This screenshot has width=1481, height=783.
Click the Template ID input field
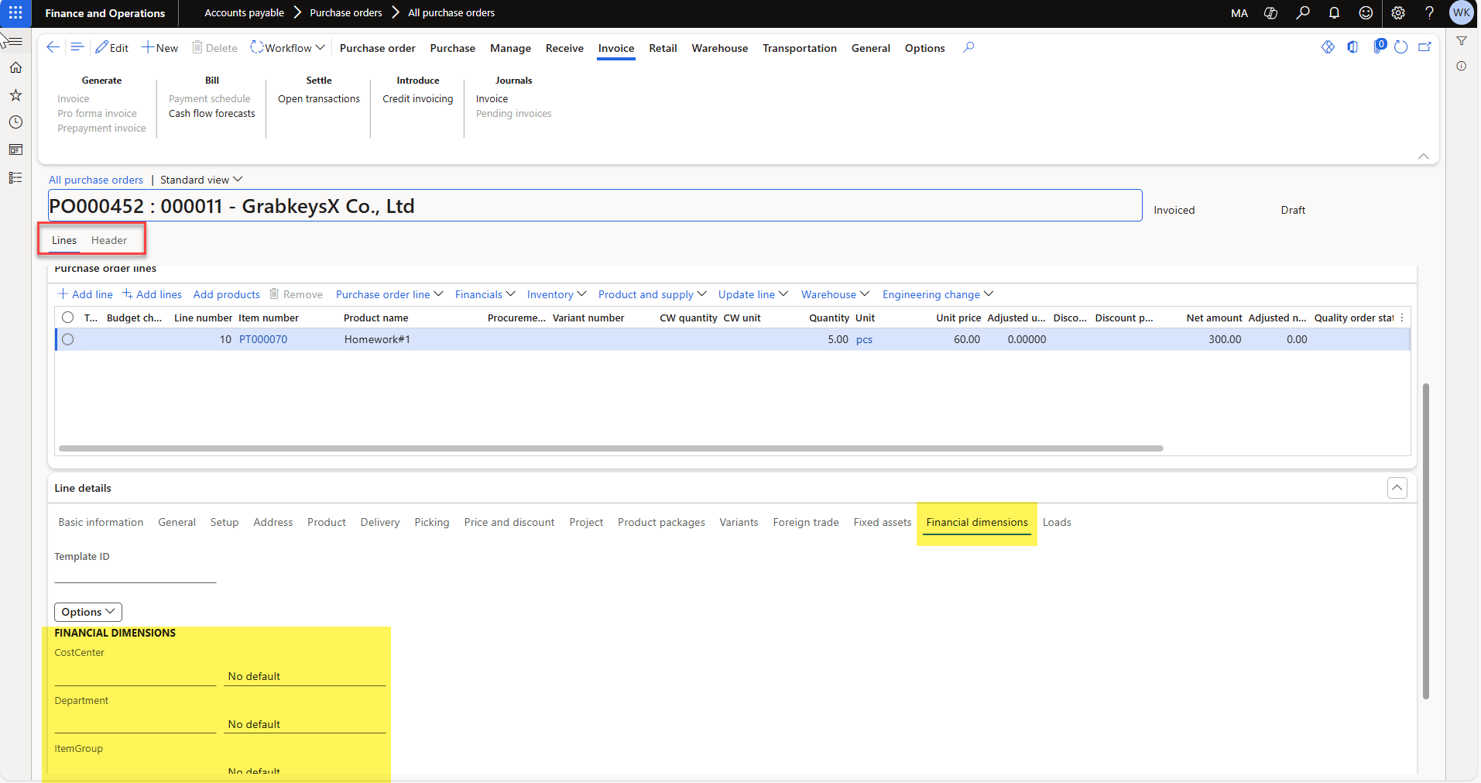tap(135, 573)
